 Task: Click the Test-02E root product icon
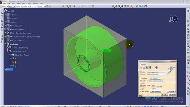[x=5, y=11]
